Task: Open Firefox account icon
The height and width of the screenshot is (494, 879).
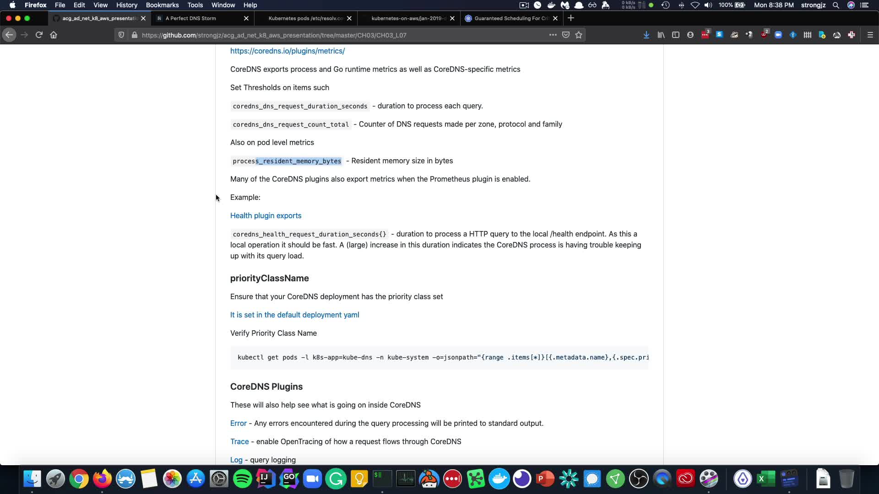Action: (690, 35)
